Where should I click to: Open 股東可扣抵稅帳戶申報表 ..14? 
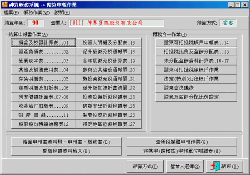coord(196,43)
